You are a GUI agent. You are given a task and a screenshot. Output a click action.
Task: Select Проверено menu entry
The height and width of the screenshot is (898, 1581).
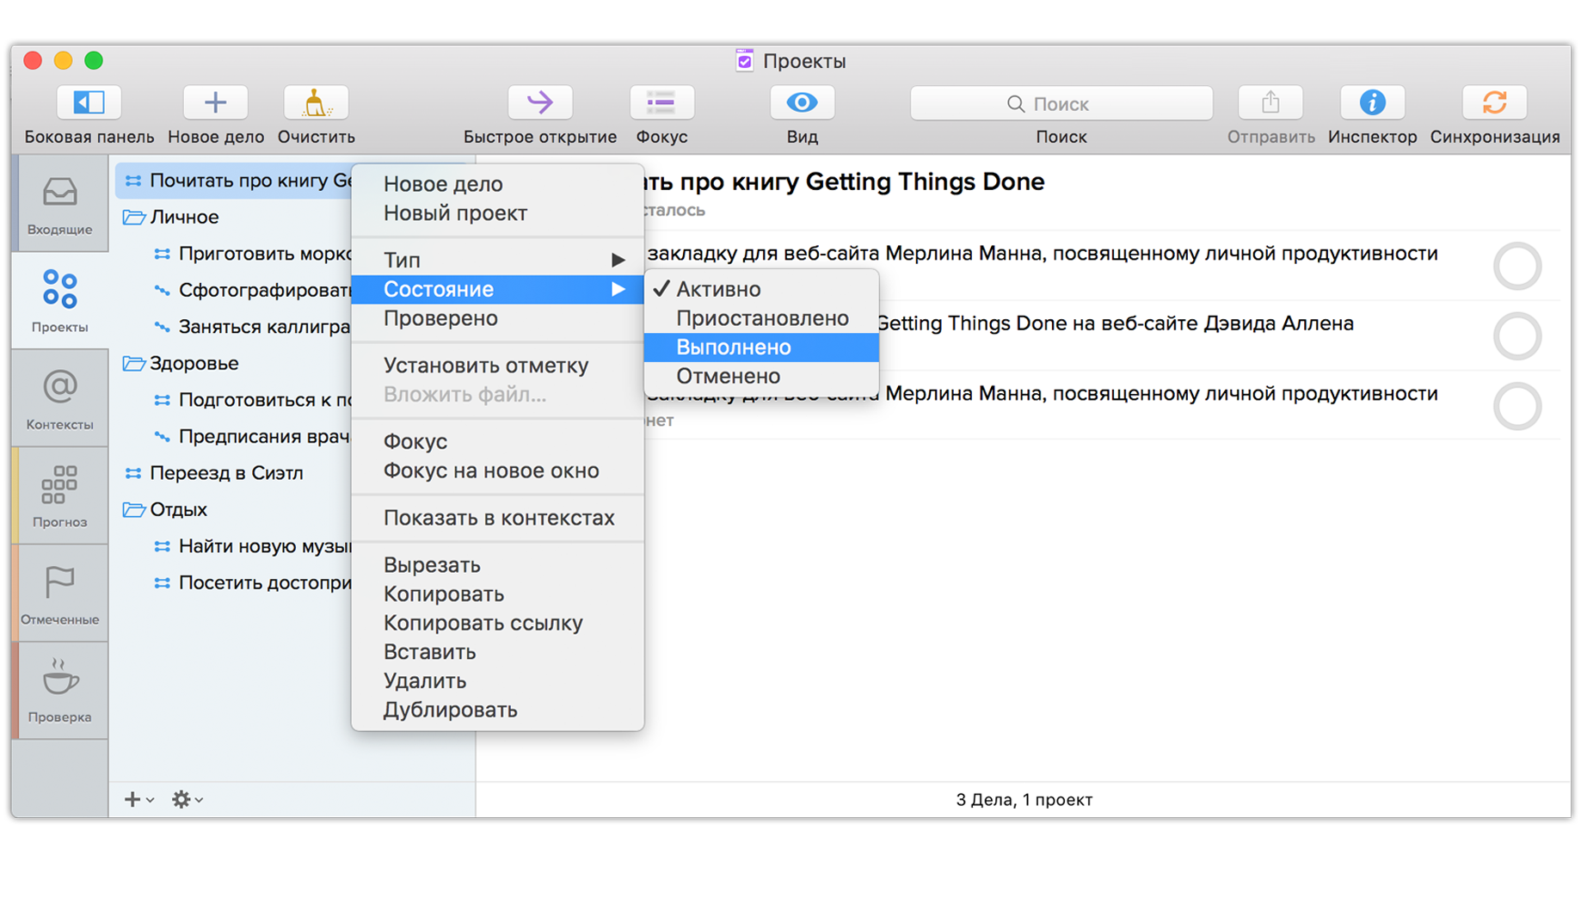[497, 318]
